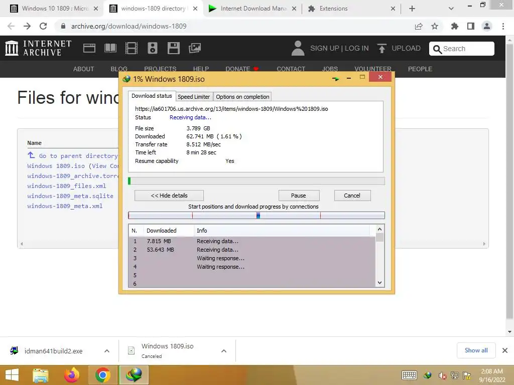Select connection row 2 with 53.643 MB
Viewport: 514px width, 385px height.
pyautogui.click(x=252, y=250)
